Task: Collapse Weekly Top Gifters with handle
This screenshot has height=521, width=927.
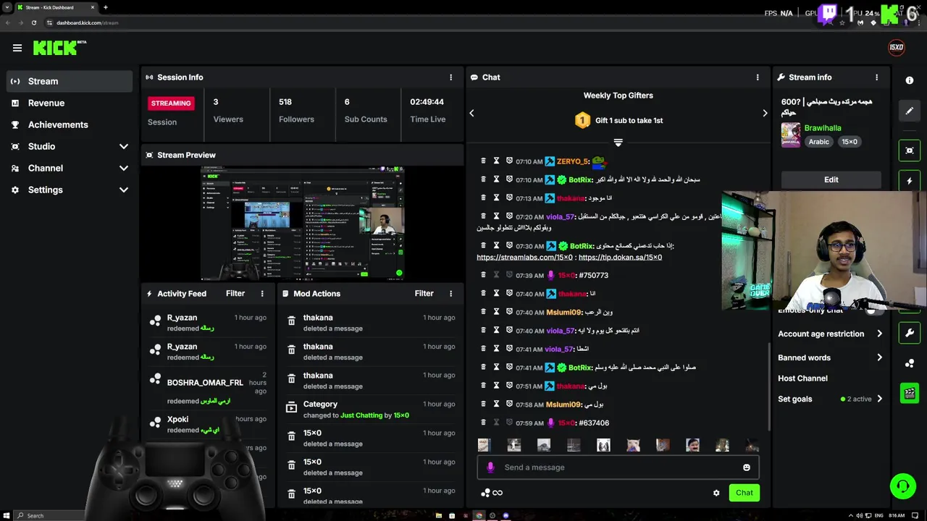Action: click(x=618, y=142)
